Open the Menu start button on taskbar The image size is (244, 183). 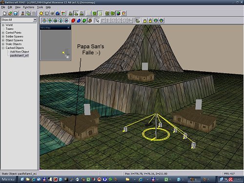[x=8, y=179]
